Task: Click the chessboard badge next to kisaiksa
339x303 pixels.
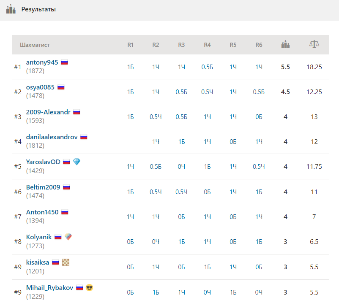Action: point(66,262)
